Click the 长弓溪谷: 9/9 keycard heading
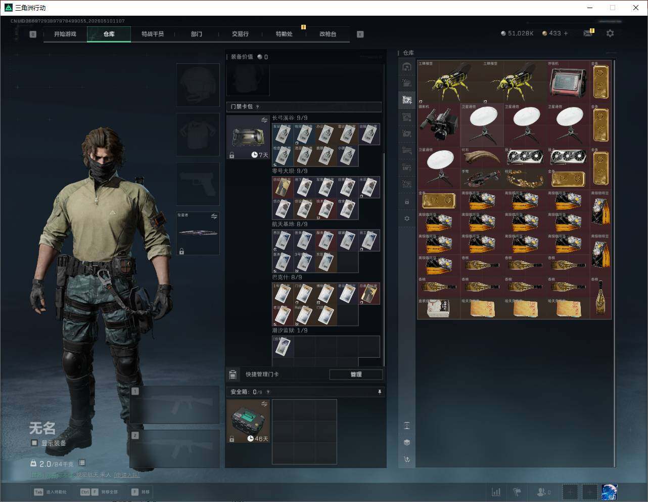Screen dimensions: 648x502 click(x=290, y=118)
